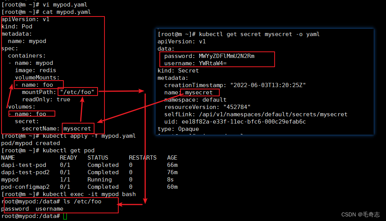386x221 pixels.
Task: Click the 'kubectl get pod' command
Action: coord(68,150)
